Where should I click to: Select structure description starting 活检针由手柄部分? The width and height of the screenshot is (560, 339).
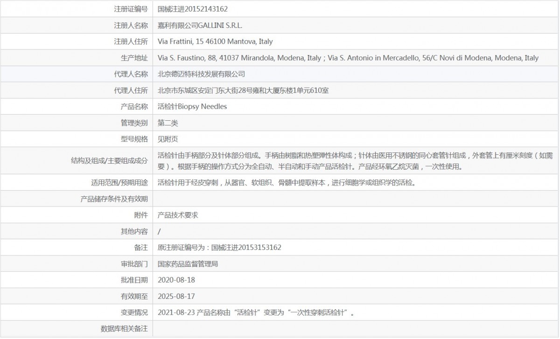pyautogui.click(x=356, y=160)
